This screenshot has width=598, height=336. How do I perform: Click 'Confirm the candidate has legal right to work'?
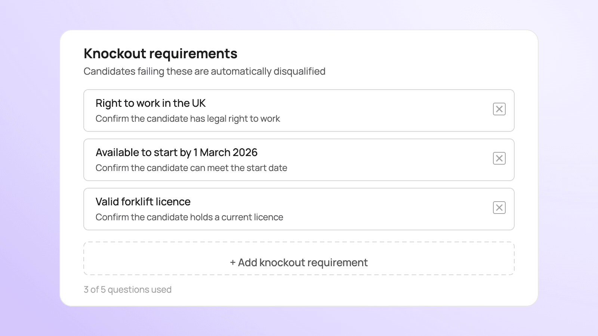click(188, 119)
